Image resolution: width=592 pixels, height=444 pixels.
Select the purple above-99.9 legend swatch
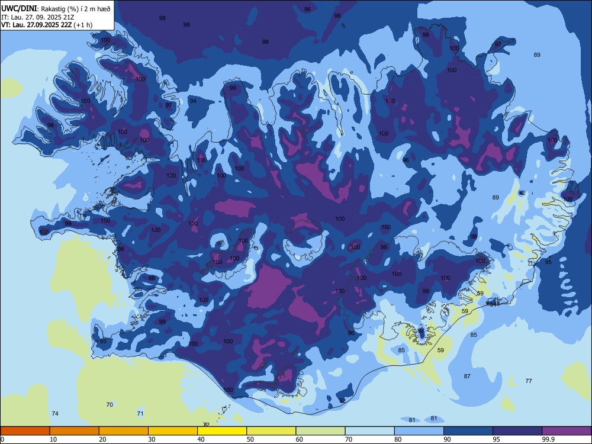pos(567,431)
